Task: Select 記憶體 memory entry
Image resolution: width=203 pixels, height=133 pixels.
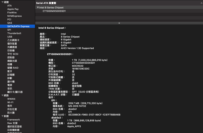Action: 11,75
